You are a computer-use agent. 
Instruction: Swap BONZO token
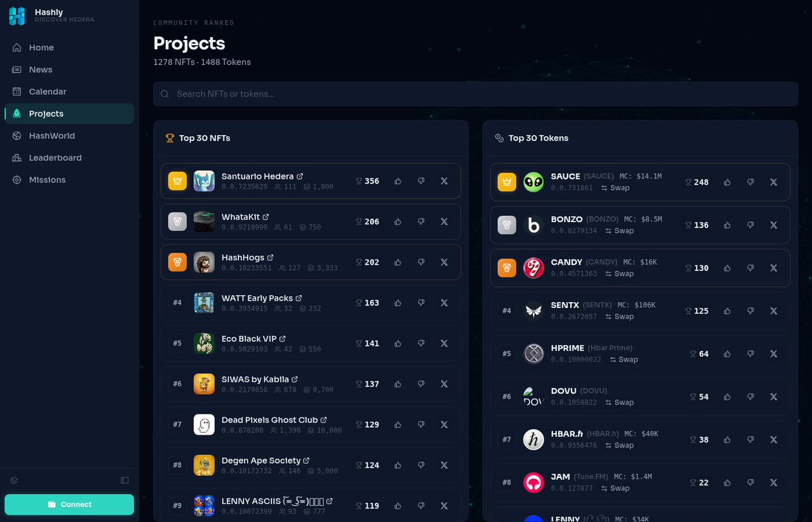pyautogui.click(x=620, y=230)
